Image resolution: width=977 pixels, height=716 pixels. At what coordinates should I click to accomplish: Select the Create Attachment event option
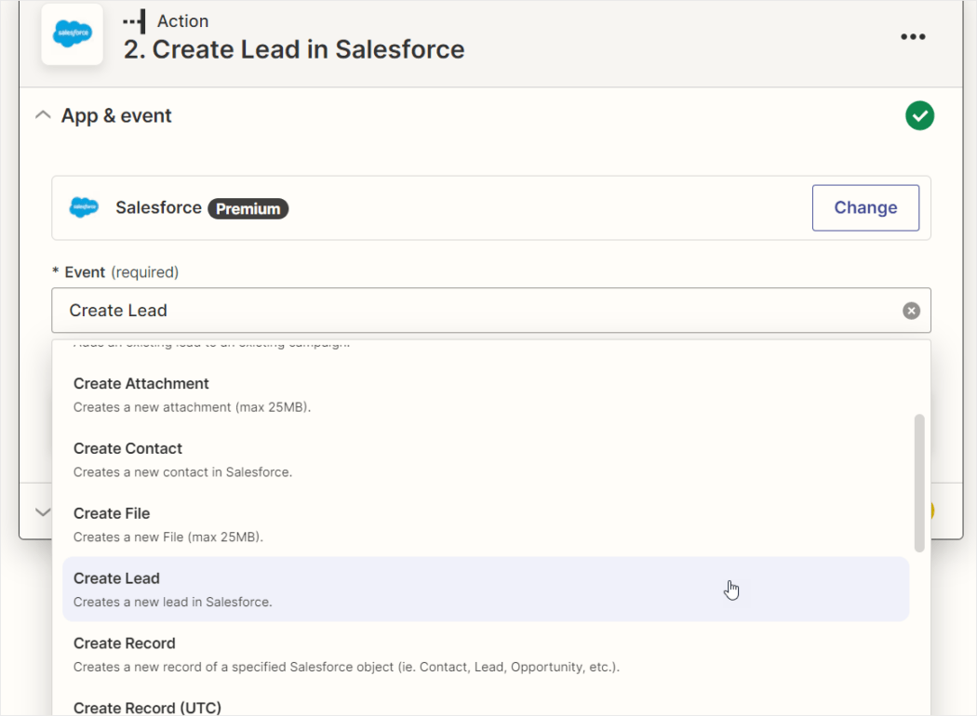tap(486, 395)
